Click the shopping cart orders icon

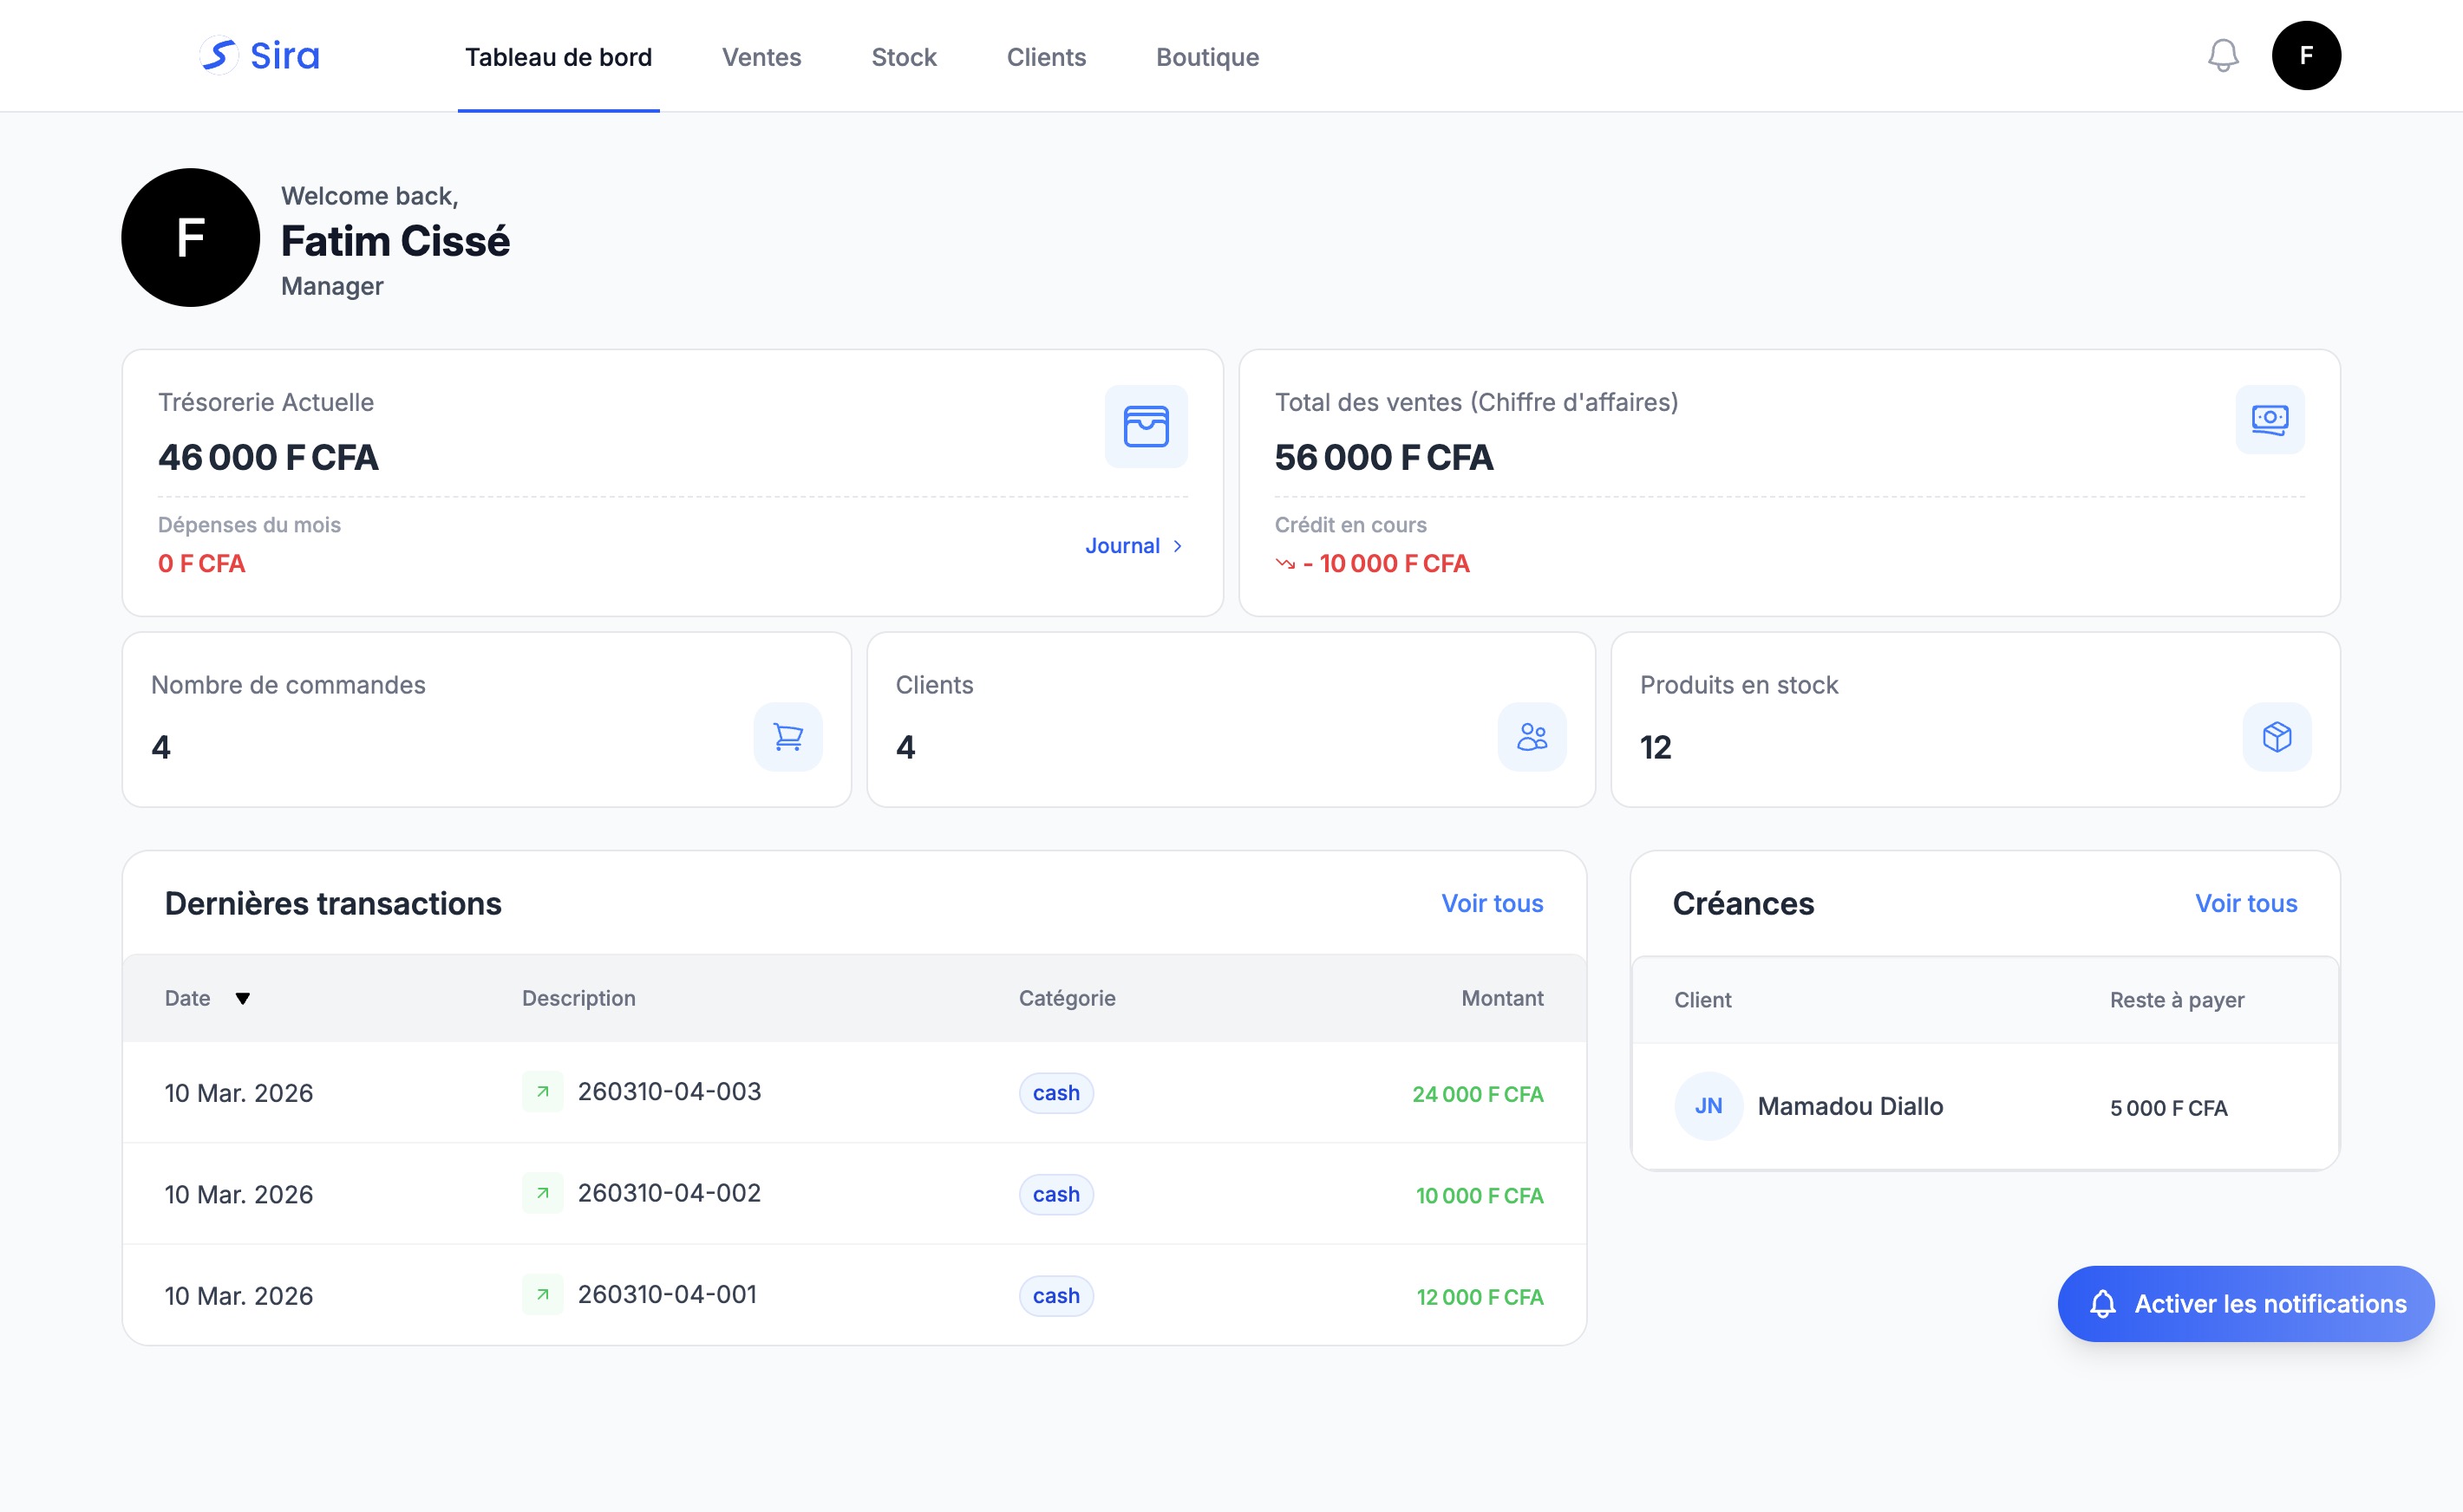[788, 737]
